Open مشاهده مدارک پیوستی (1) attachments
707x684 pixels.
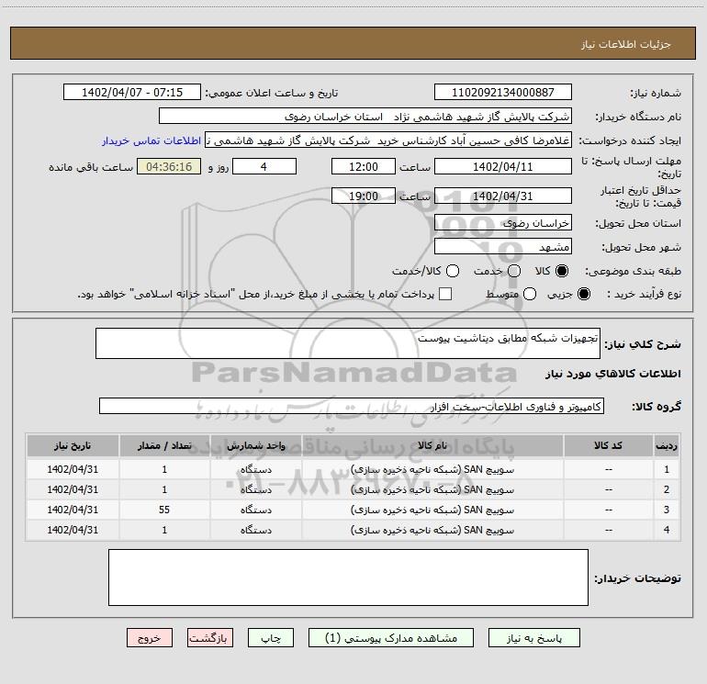click(391, 638)
